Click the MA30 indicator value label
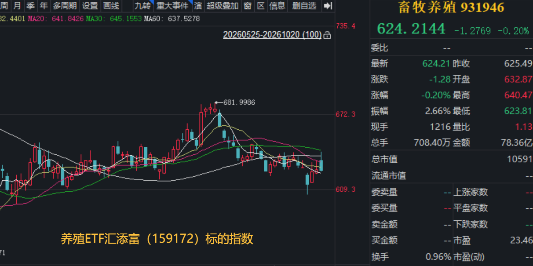This screenshot has height=266, width=533. click(113, 19)
